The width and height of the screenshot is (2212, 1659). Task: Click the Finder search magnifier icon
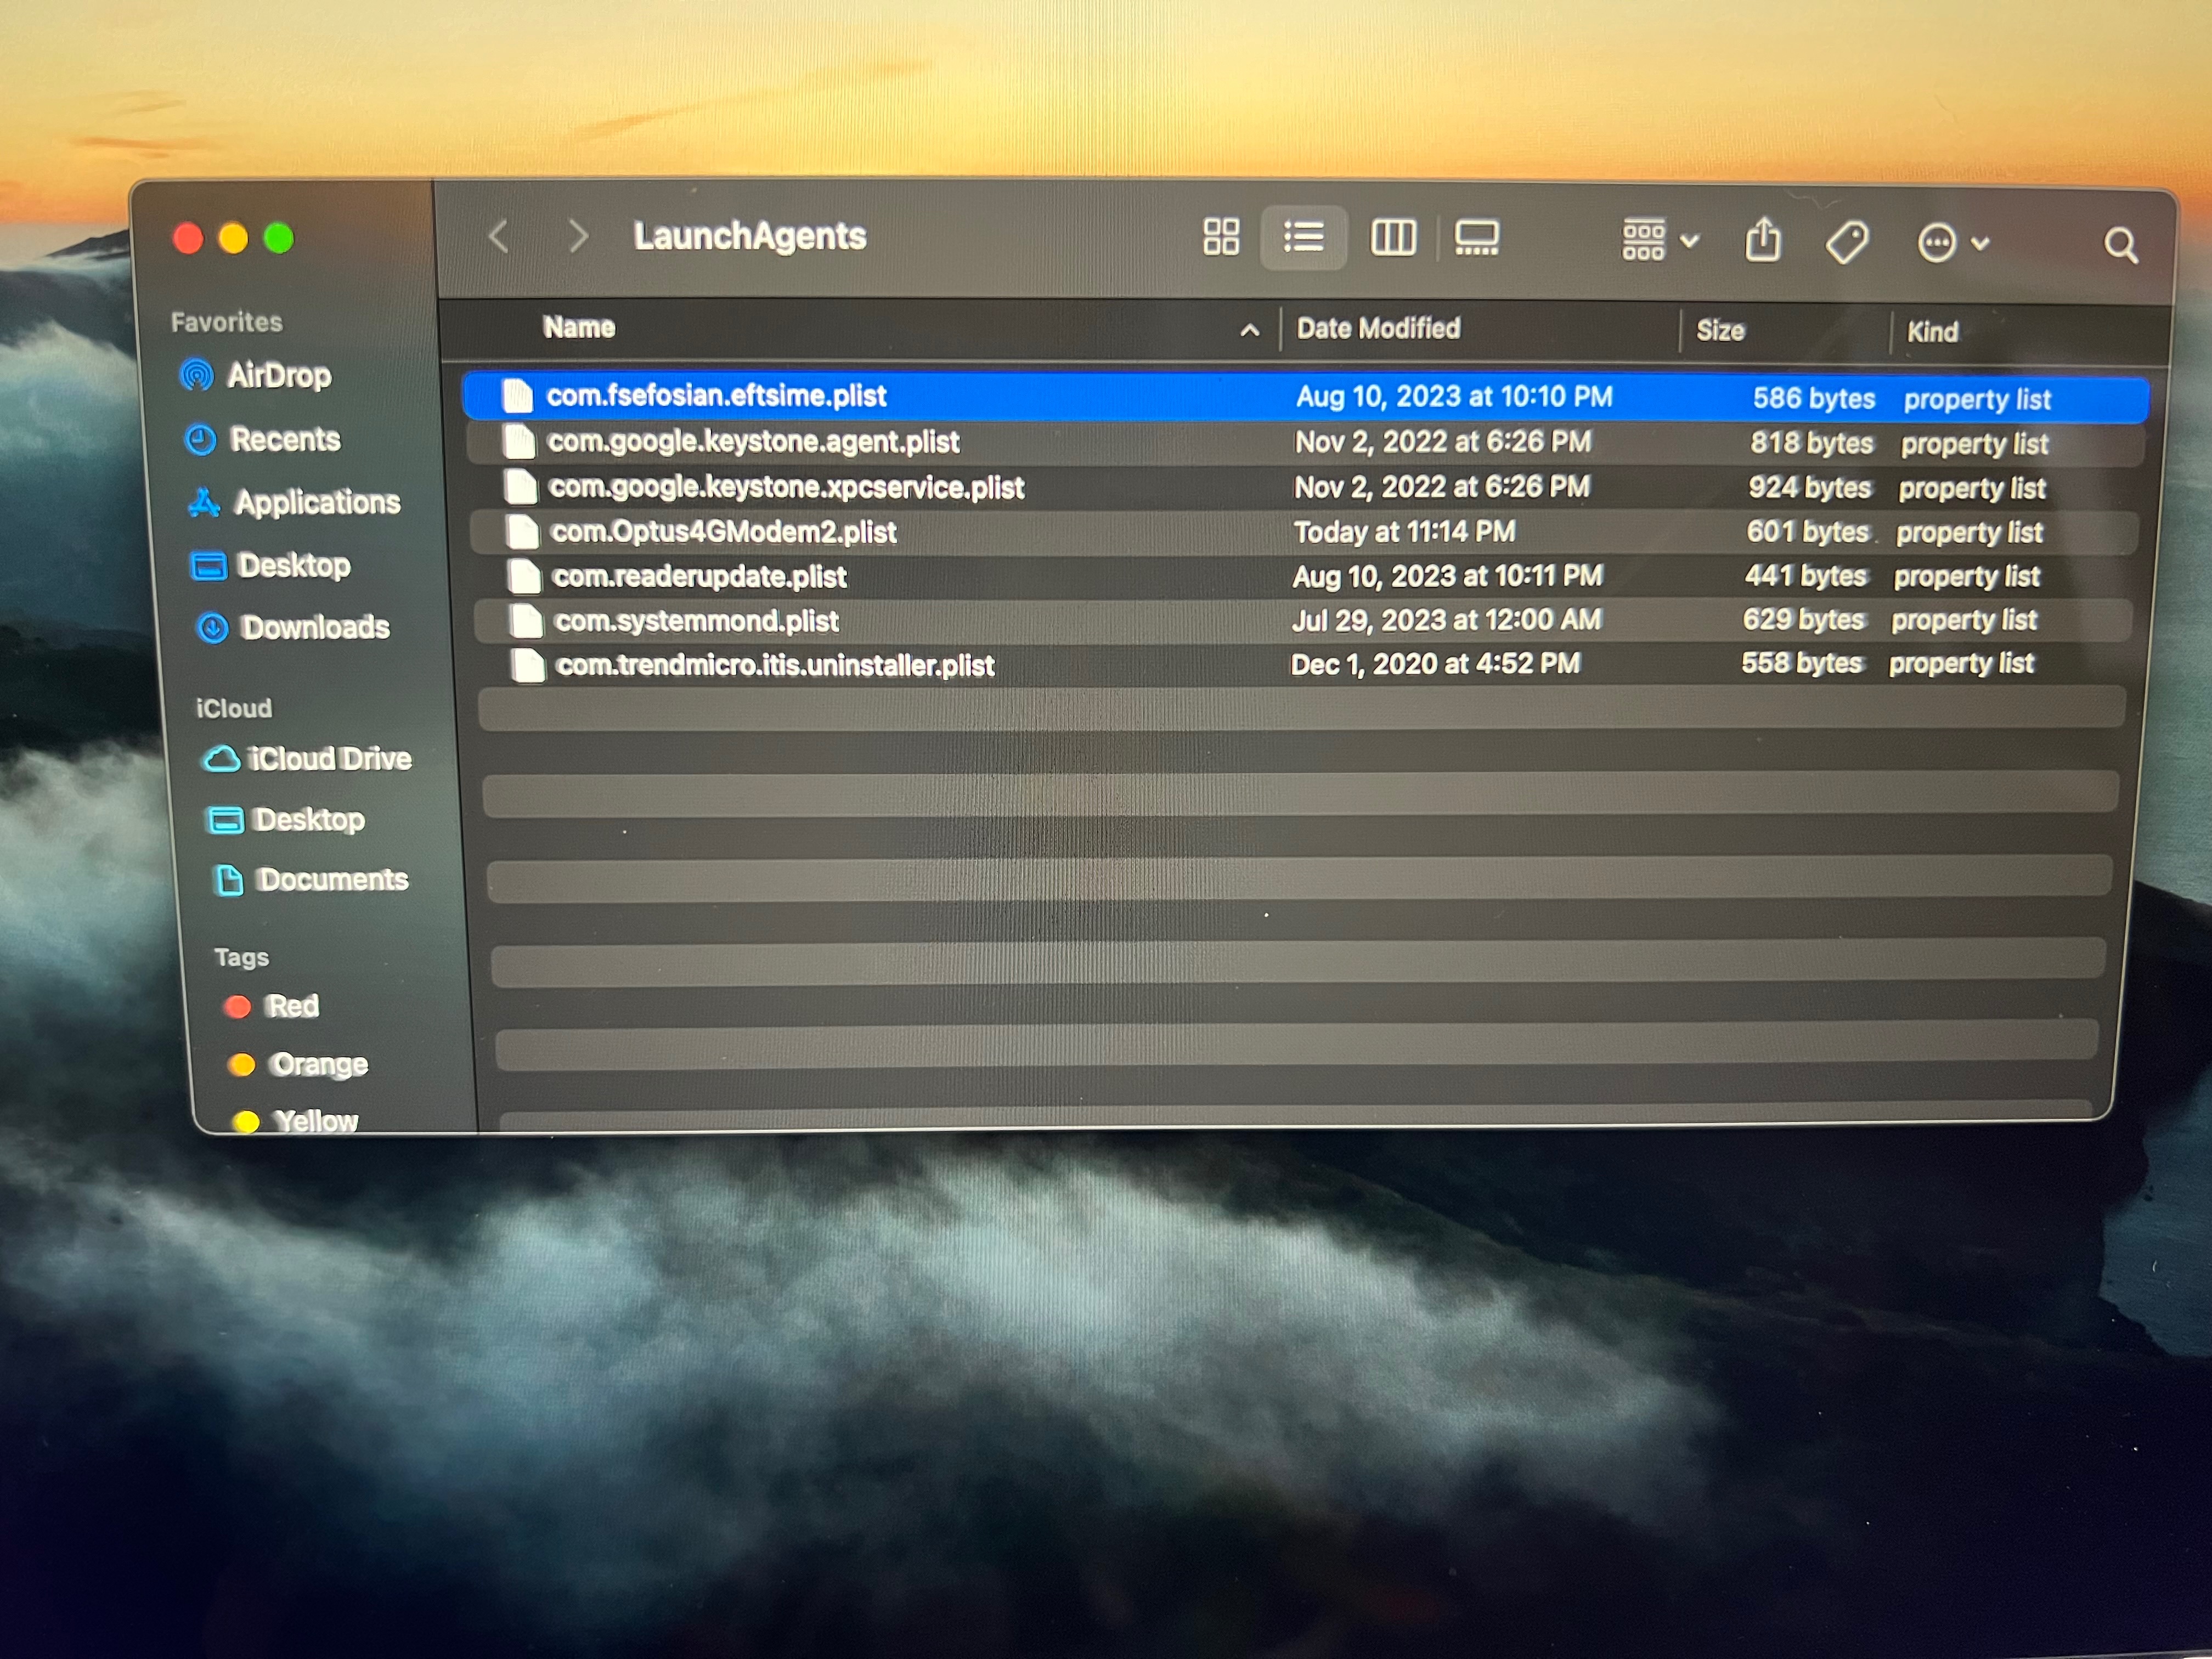point(2120,245)
